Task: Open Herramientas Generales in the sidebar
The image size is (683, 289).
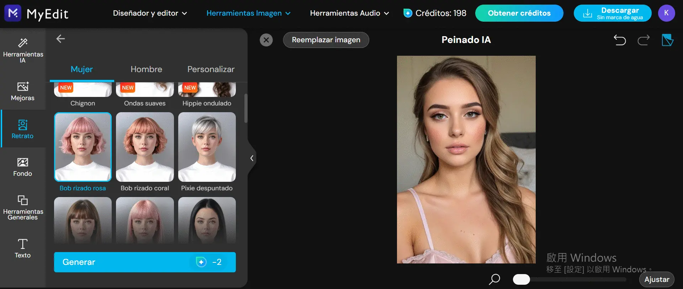Action: click(23, 207)
